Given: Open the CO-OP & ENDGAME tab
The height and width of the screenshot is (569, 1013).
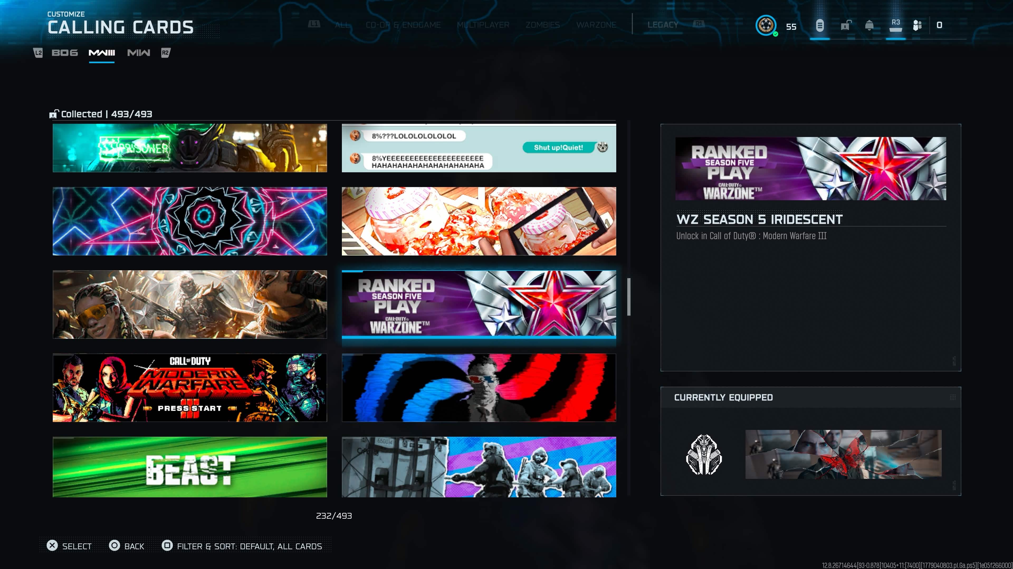Looking at the screenshot, I should click(403, 25).
